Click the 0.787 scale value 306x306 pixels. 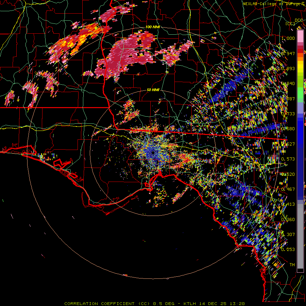click(288, 99)
